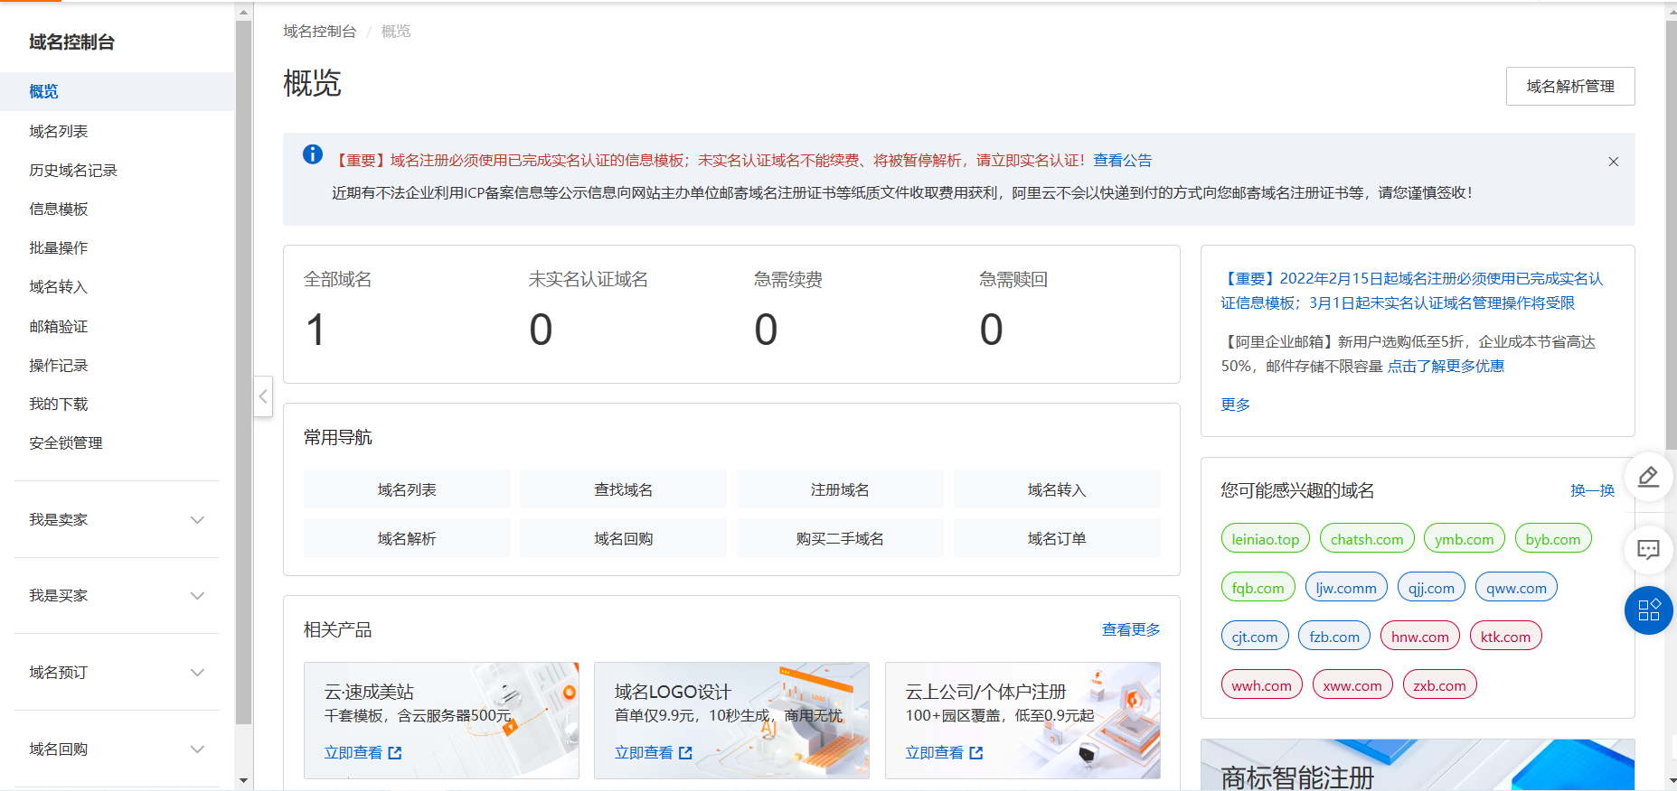1677x791 pixels.
Task: Click external link icon under 云速成美站
Action: point(395,753)
